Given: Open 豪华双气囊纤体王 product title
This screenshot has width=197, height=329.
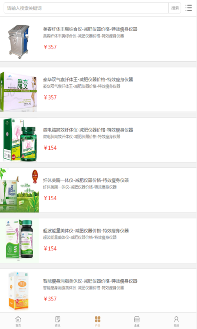Looking at the screenshot, I should point(88,79).
